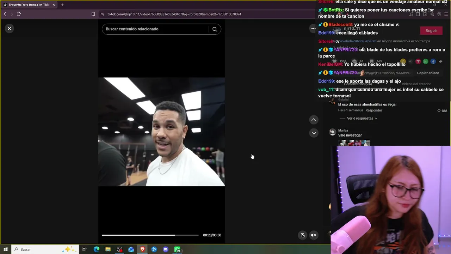
Task: Open more share options arrow
Action: (440, 62)
